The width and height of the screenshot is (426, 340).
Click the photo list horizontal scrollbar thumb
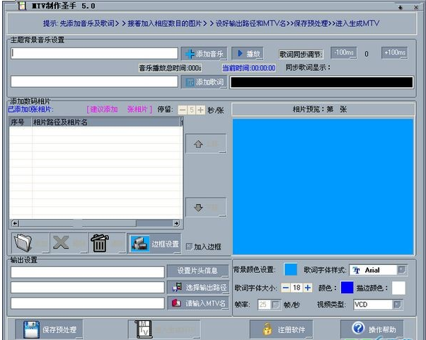click(77, 223)
